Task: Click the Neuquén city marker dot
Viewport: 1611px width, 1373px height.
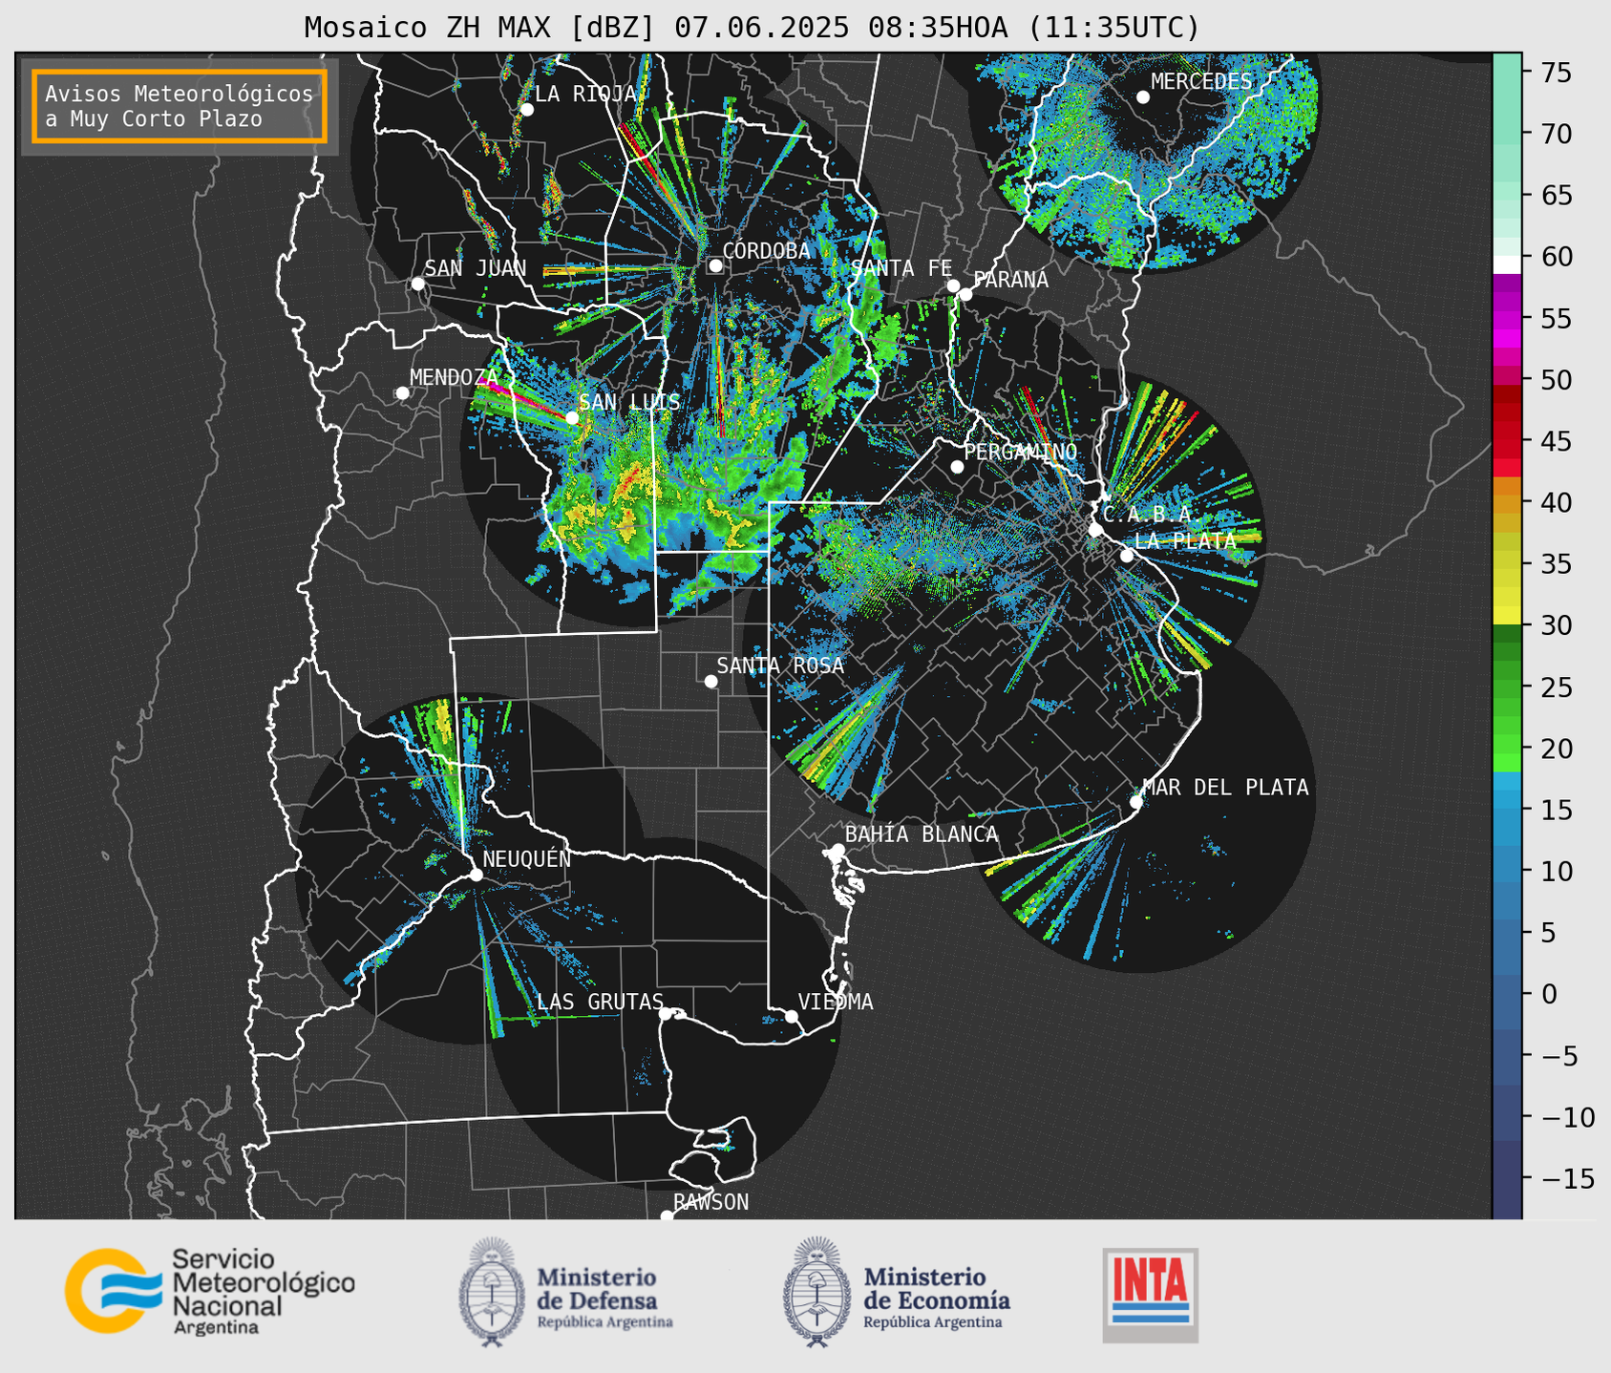Action: click(476, 875)
